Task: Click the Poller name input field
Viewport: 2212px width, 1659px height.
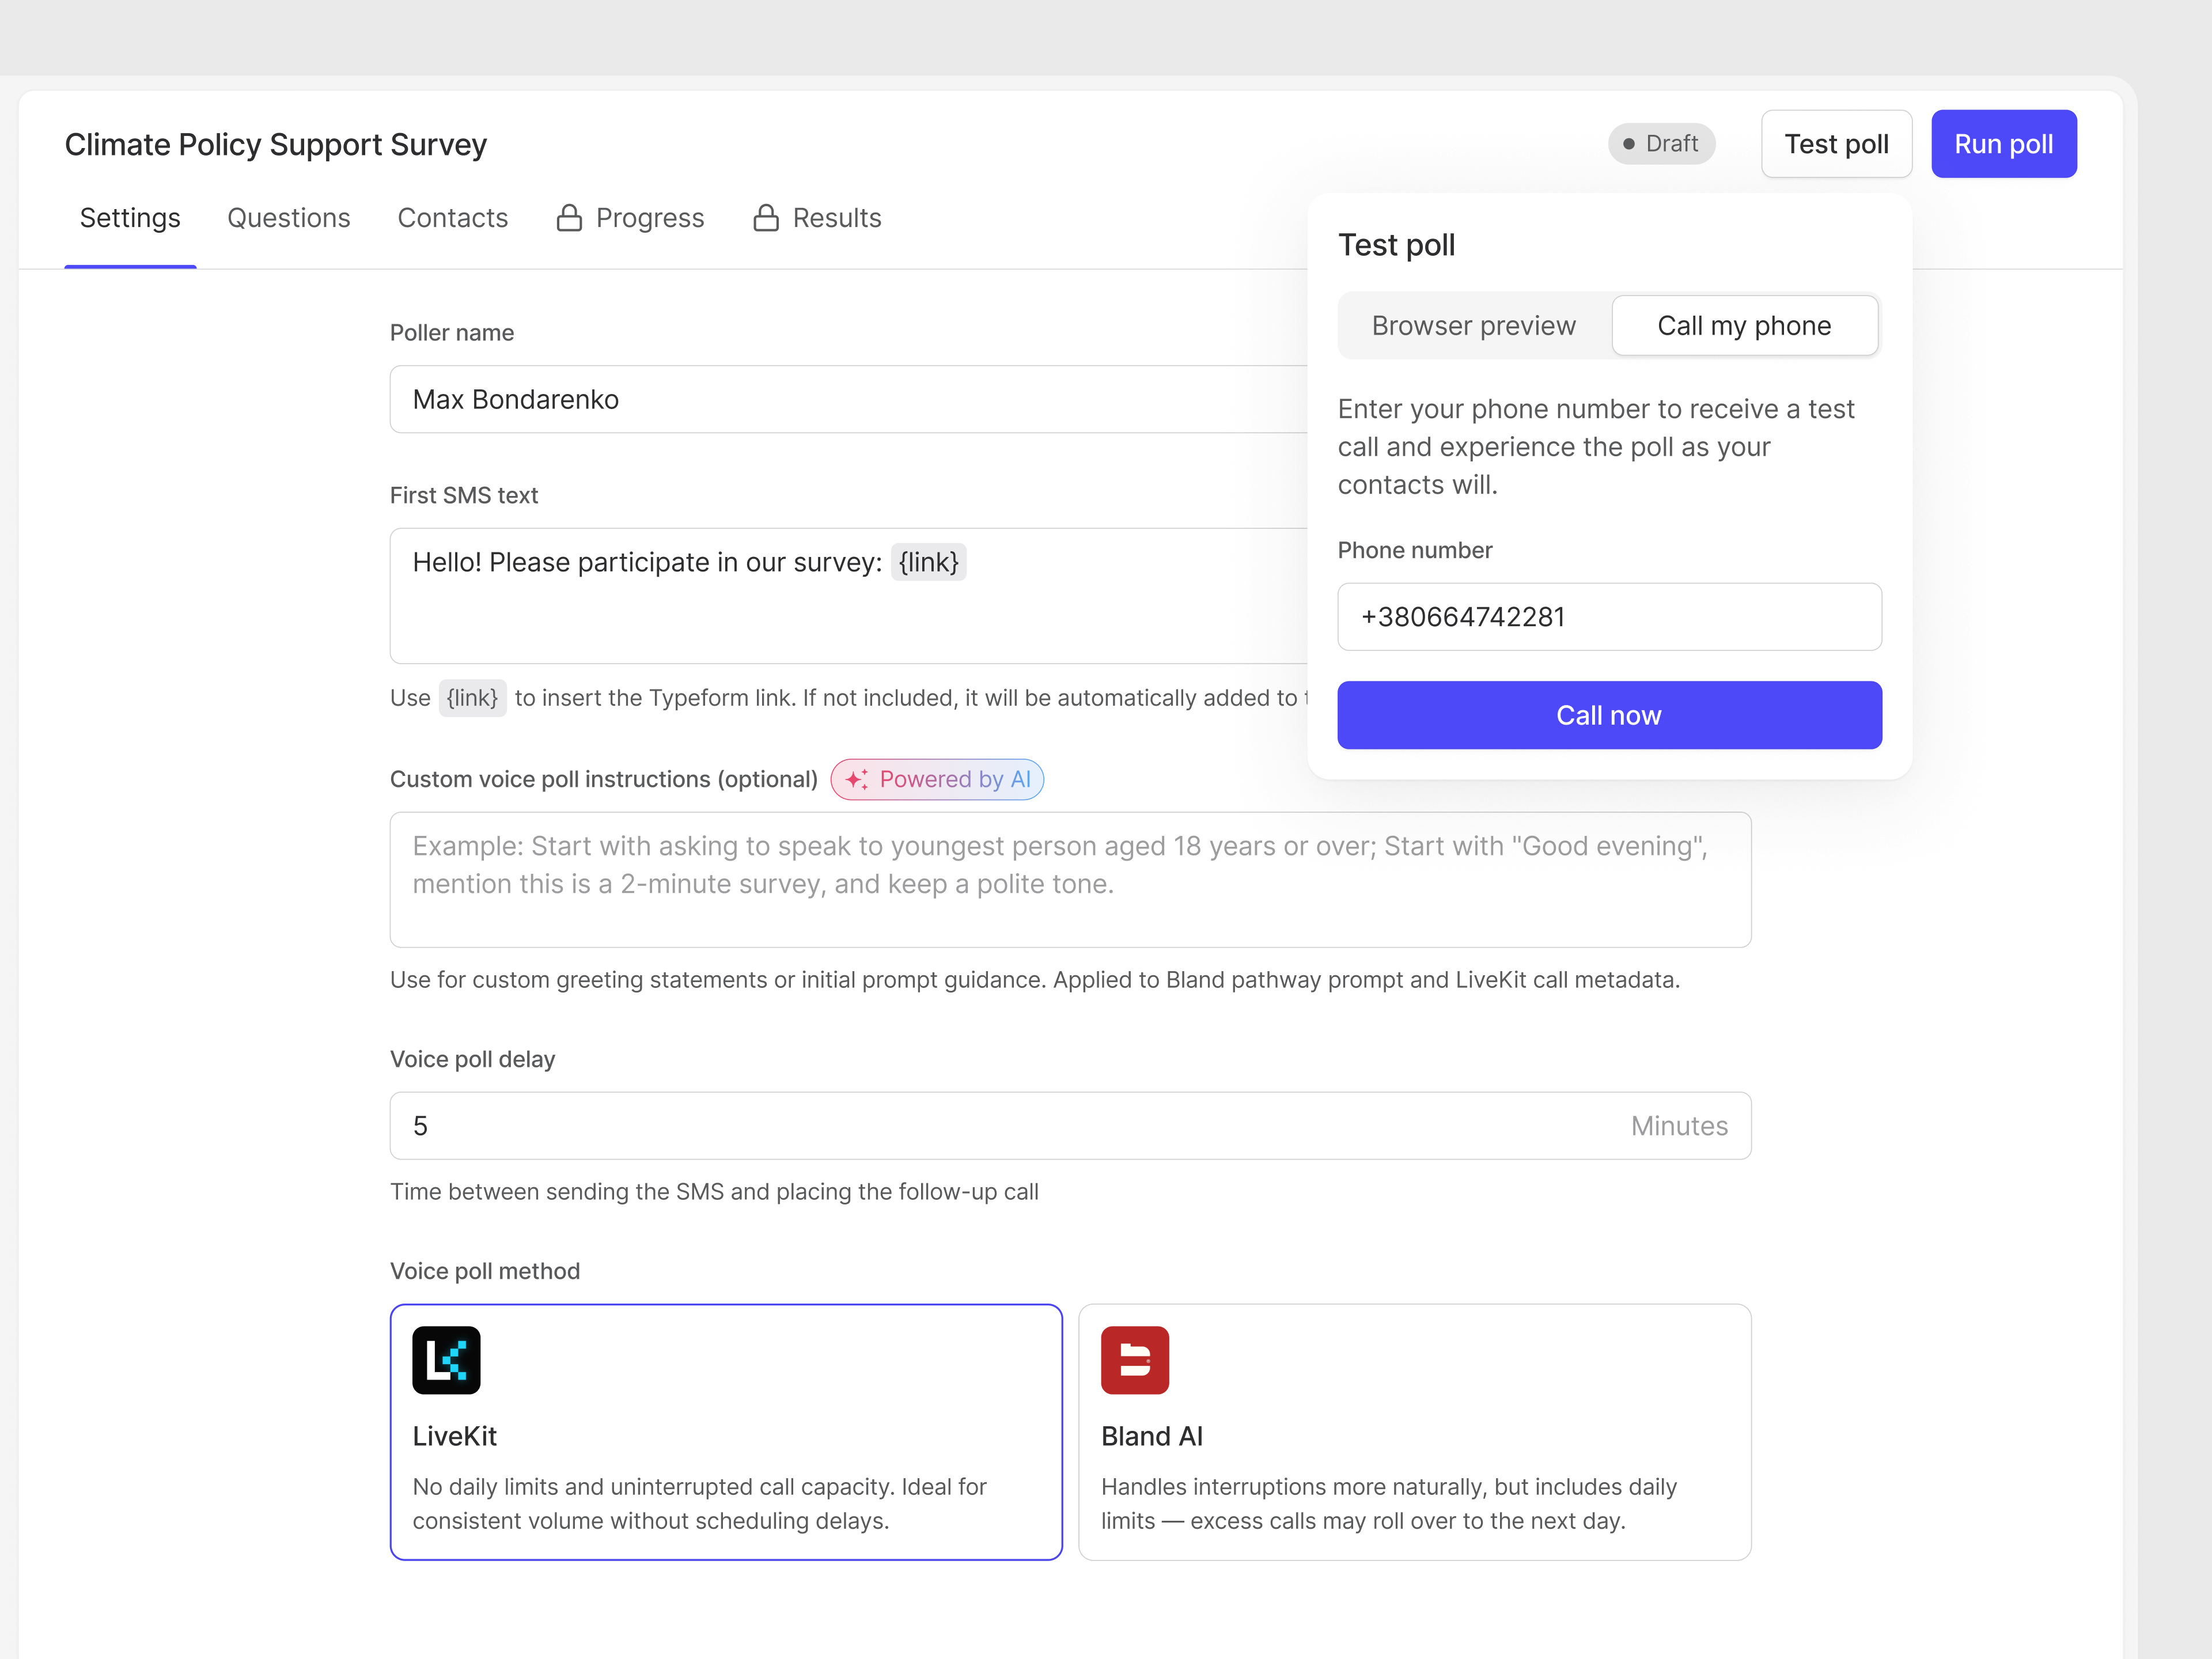Action: [849, 399]
